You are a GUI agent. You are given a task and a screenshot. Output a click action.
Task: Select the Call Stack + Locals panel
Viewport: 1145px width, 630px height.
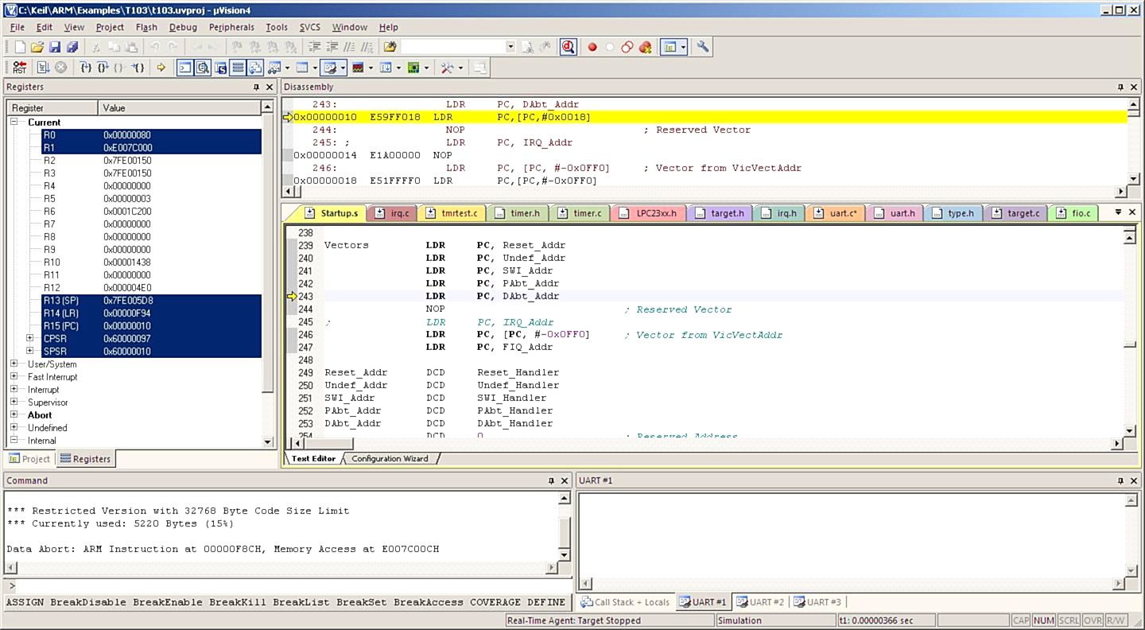625,602
